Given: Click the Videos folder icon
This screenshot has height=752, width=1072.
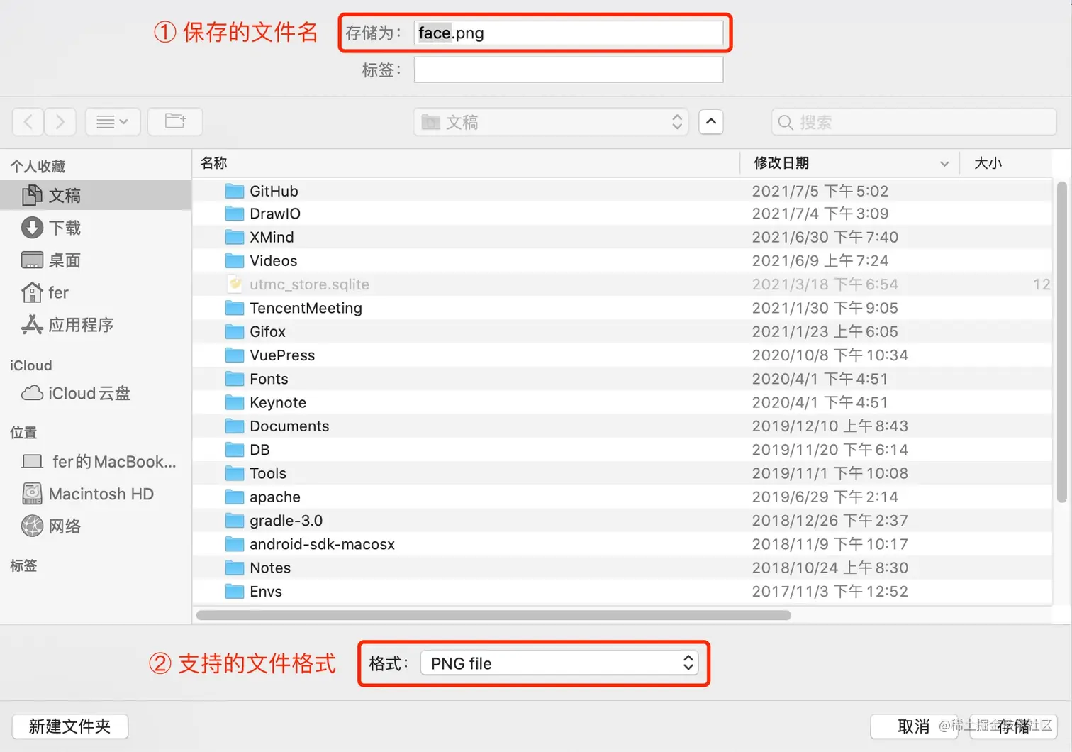Looking at the screenshot, I should (x=235, y=261).
